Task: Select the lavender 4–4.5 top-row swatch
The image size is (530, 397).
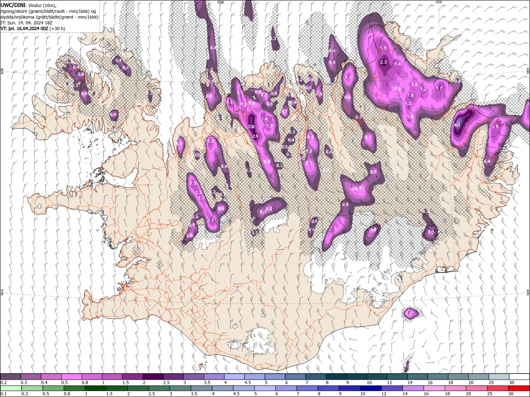Action: [234, 377]
